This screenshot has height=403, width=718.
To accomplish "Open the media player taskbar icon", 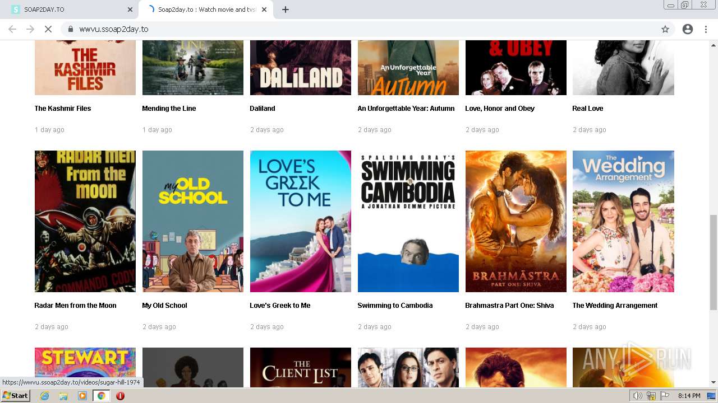I will [x=82, y=396].
